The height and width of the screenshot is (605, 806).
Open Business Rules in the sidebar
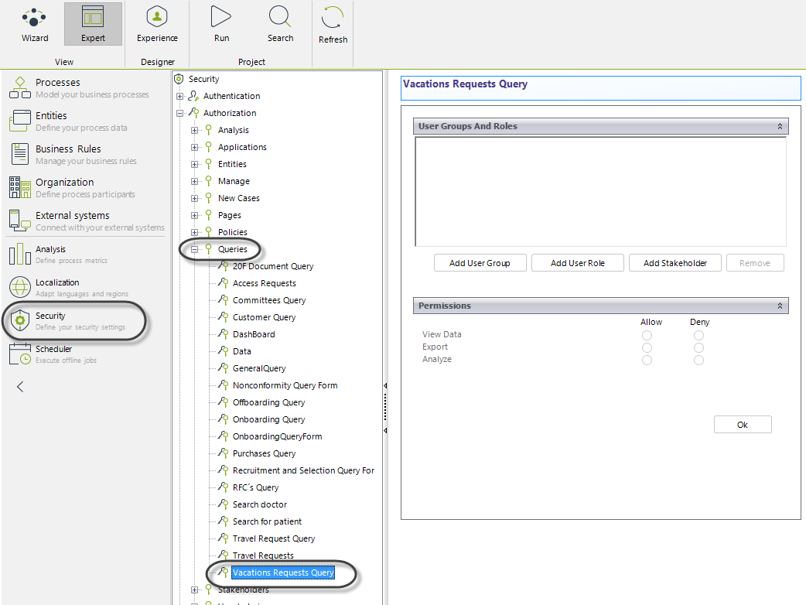point(68,154)
